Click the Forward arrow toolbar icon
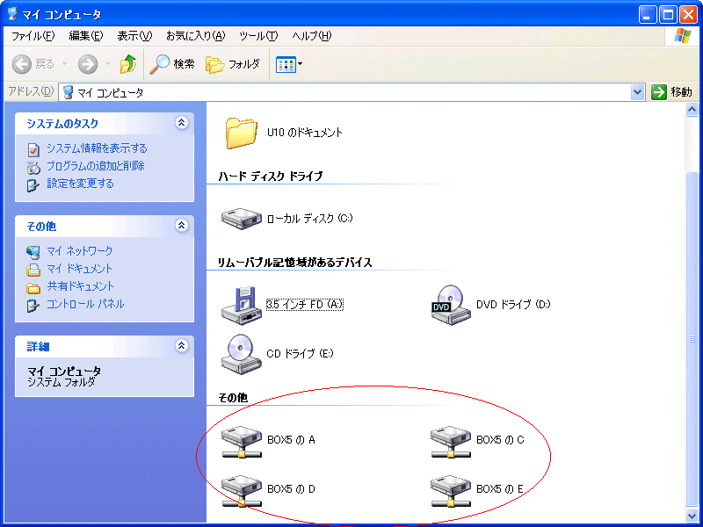The image size is (703, 527). pos(88,64)
